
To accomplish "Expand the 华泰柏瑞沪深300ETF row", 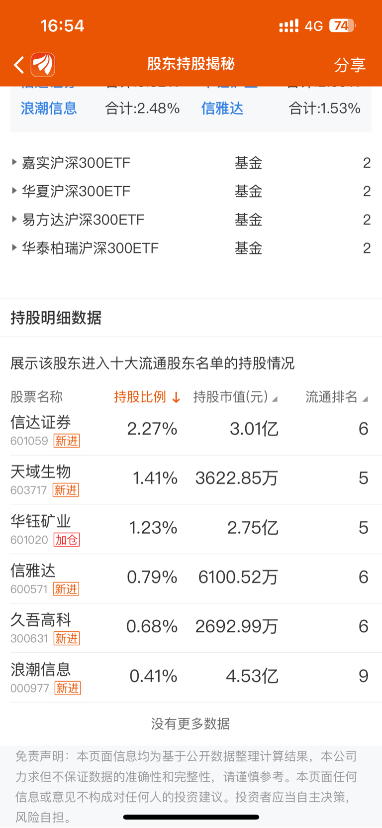I will (x=191, y=248).
